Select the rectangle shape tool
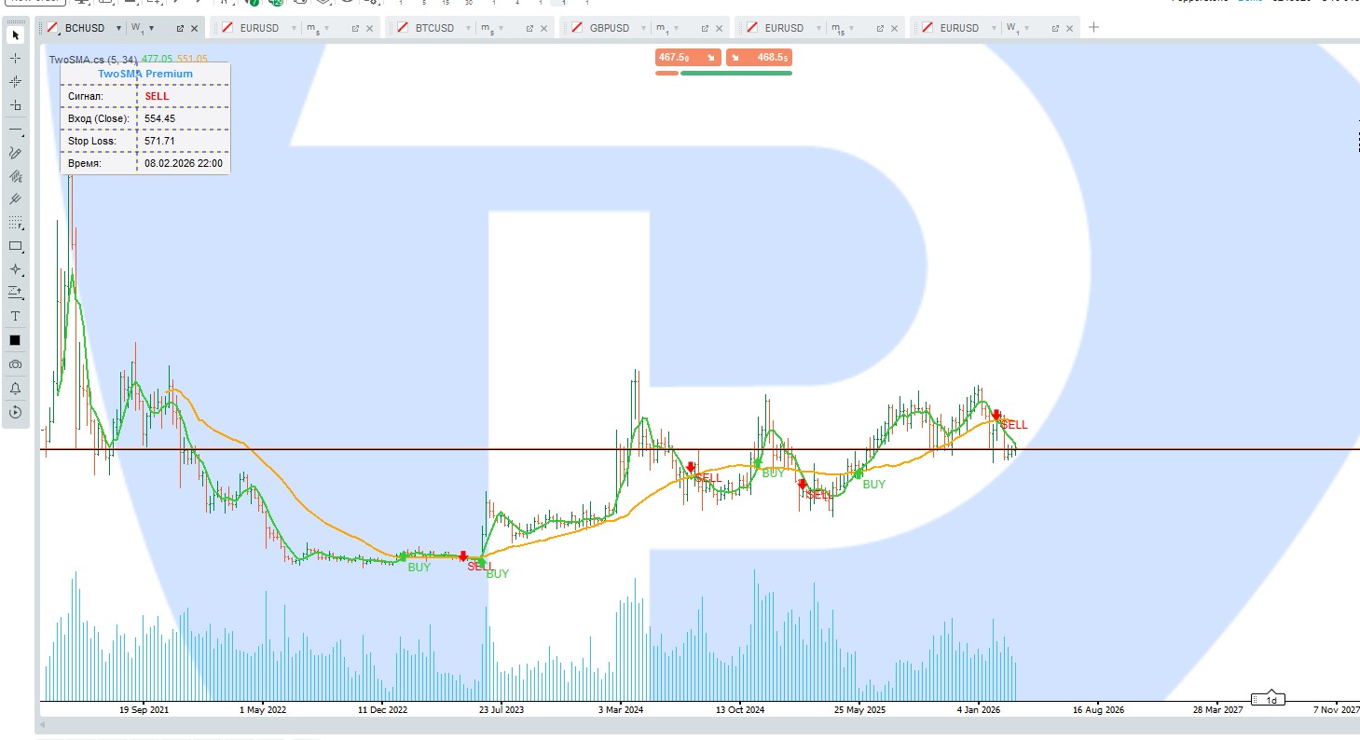 pyautogui.click(x=15, y=247)
